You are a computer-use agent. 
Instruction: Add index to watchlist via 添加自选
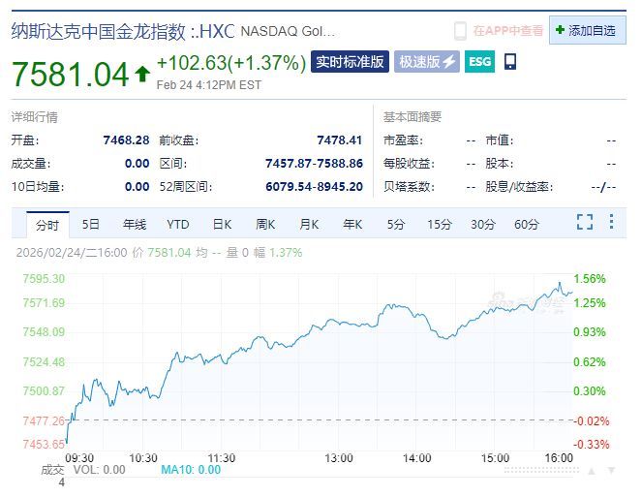tap(587, 31)
